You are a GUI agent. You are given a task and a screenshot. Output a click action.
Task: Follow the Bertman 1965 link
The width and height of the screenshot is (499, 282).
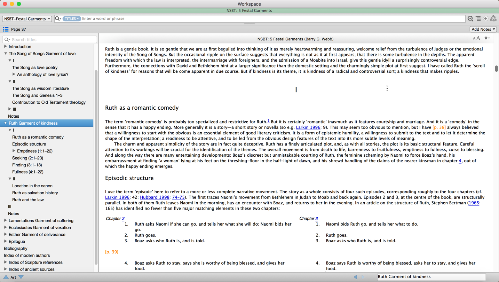(x=474, y=203)
